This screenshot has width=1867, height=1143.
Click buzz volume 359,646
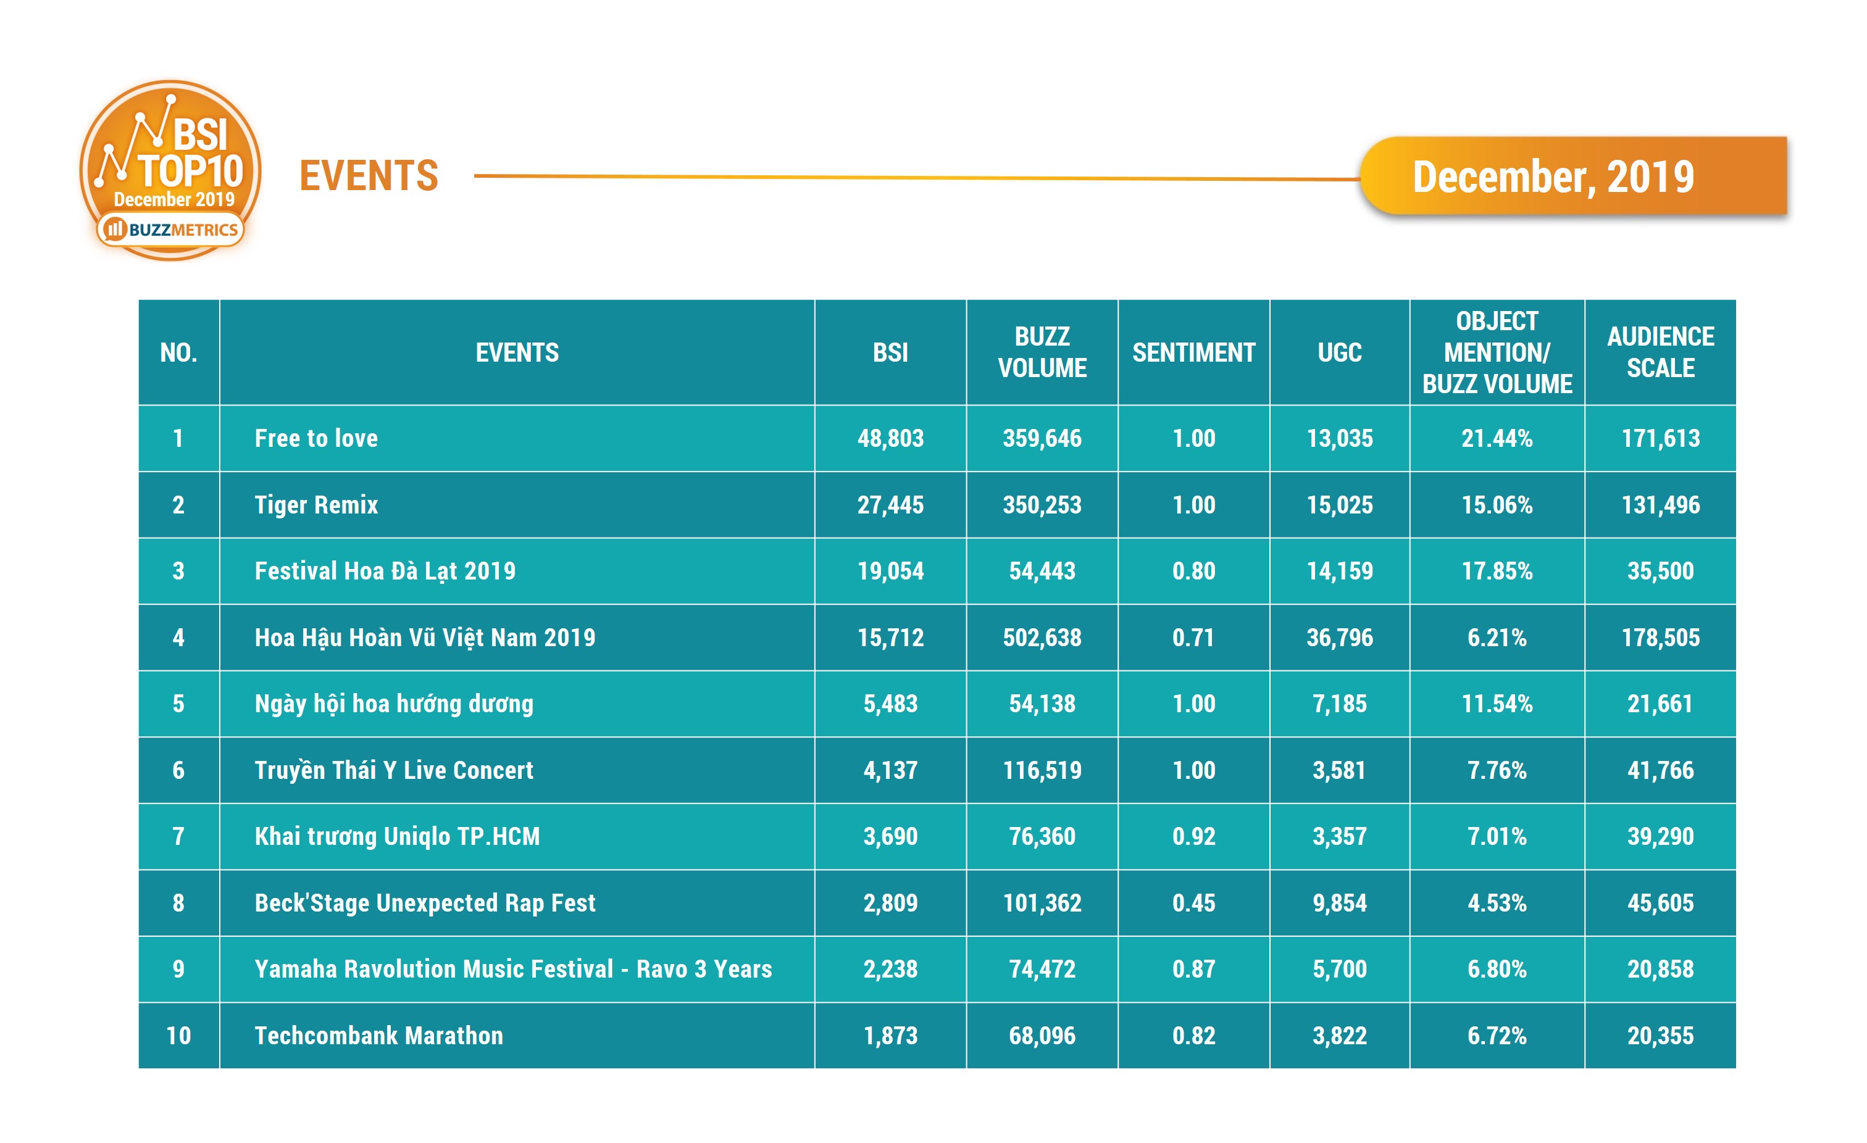coord(1042,439)
